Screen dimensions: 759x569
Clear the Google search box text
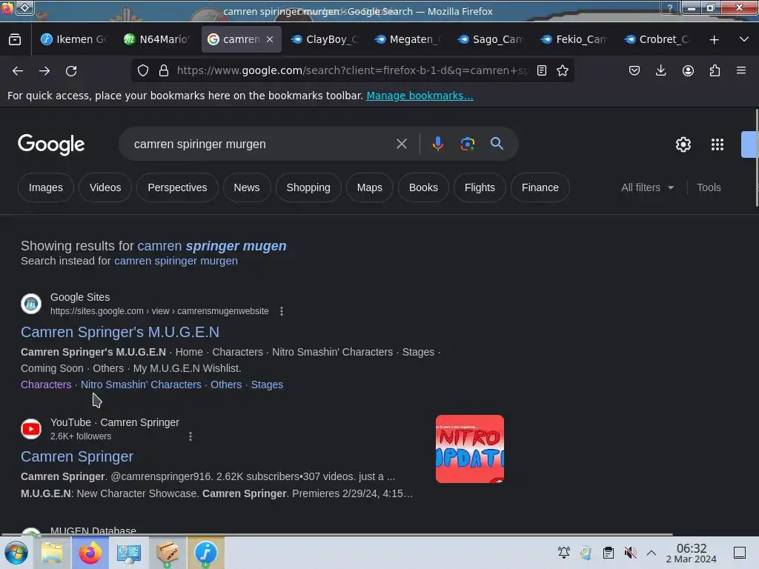[401, 144]
